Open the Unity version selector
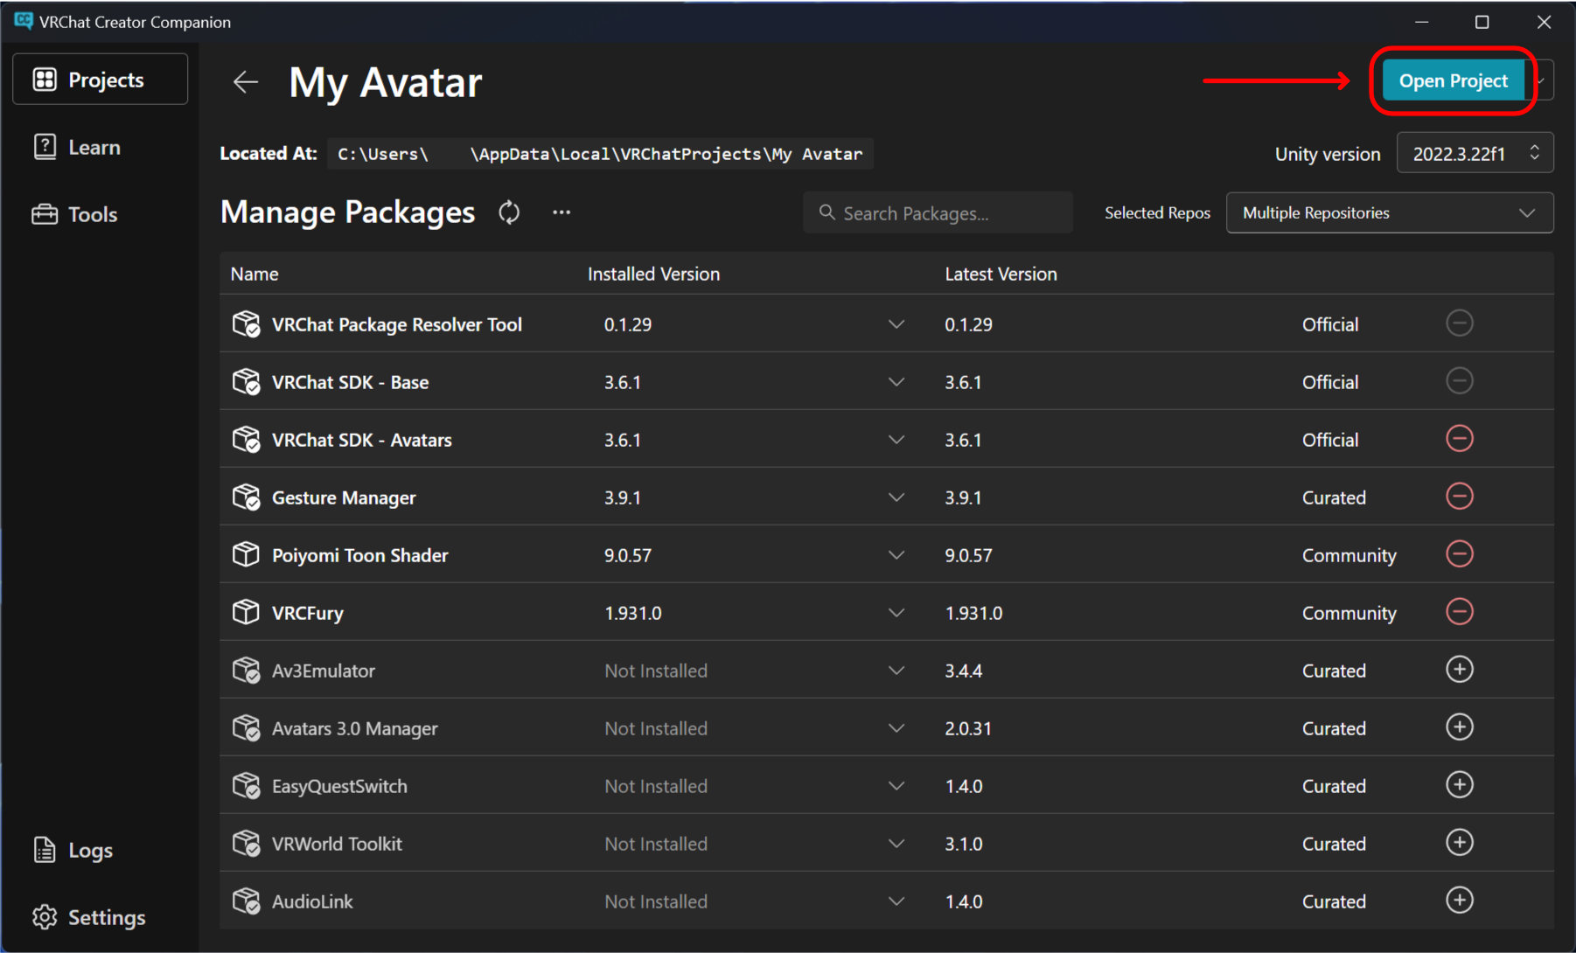Viewport: 1576px width, 953px height. [x=1475, y=154]
